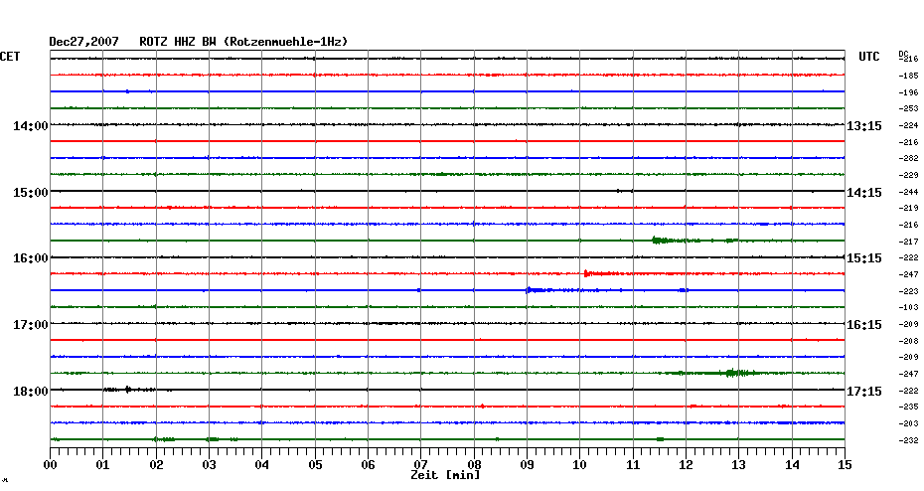The image size is (924, 491).
Task: Click minute tick label 09 on bottom axis
Action: (527, 465)
